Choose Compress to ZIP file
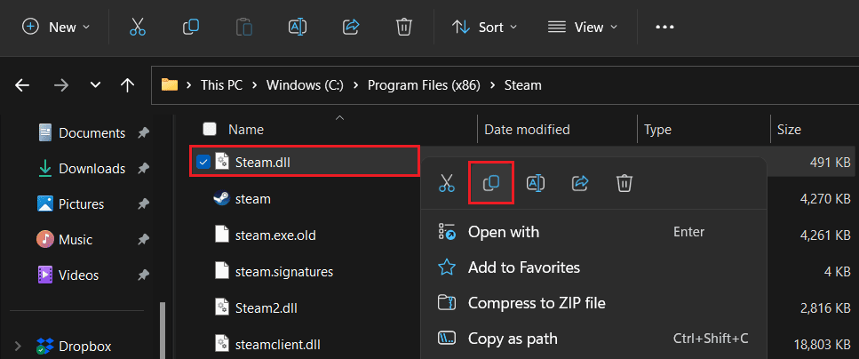 [593, 302]
